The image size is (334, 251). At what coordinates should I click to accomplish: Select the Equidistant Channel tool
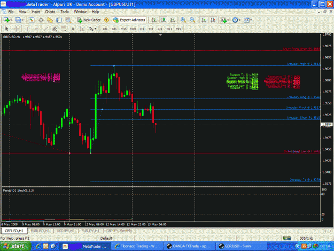point(55,29)
